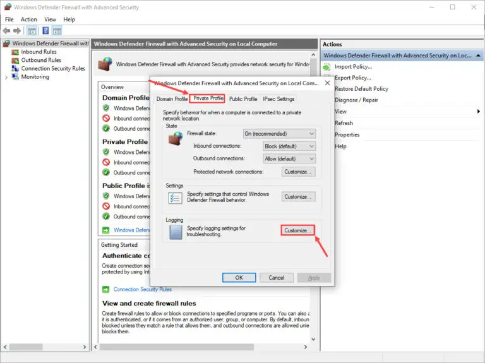
Task: Open the File menu
Action: coord(9,20)
